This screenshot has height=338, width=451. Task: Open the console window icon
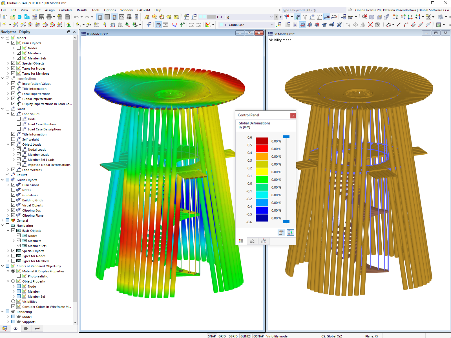[x=122, y=17]
